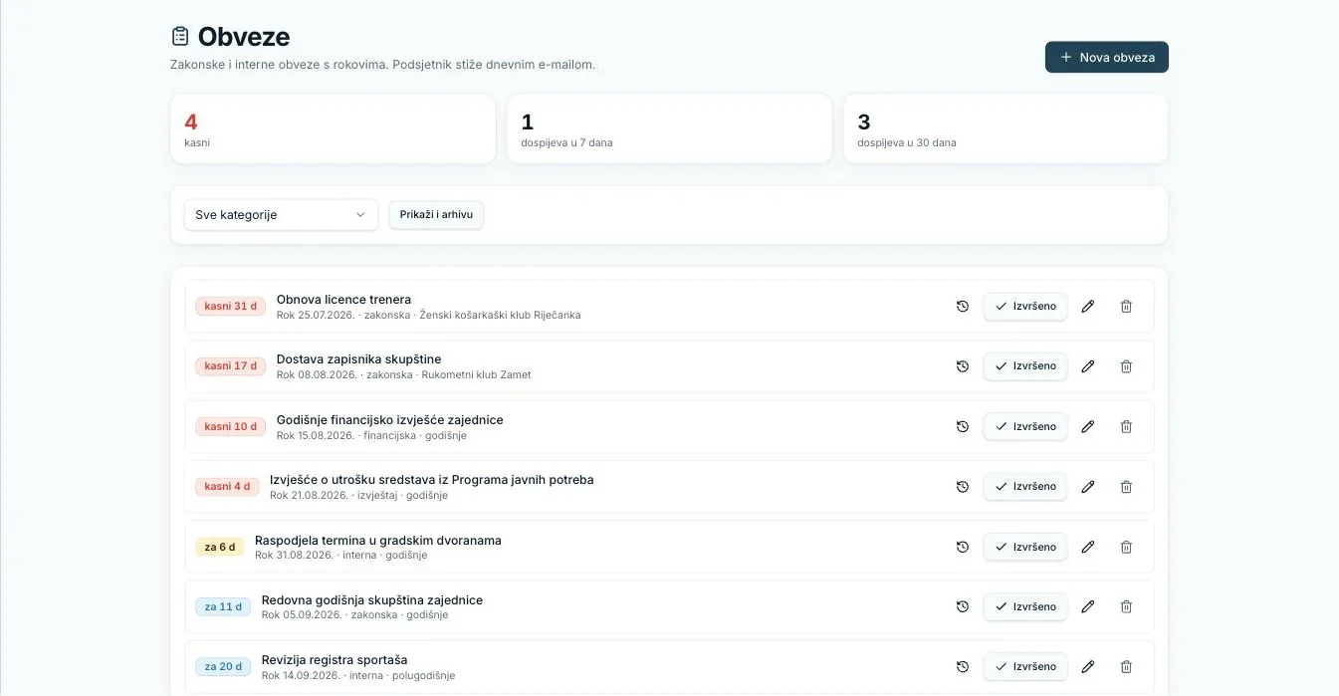The height and width of the screenshot is (696, 1339).
Task: Mark Redovna godišnja skupština as Izvršeno
Action: pos(1025,606)
